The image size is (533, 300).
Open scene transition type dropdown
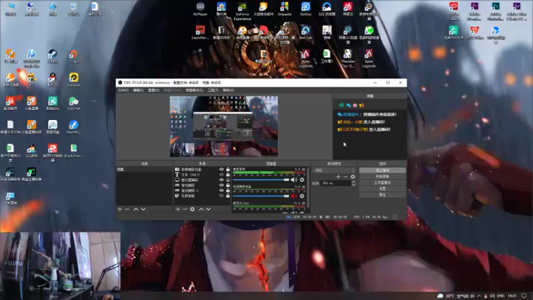[334, 170]
